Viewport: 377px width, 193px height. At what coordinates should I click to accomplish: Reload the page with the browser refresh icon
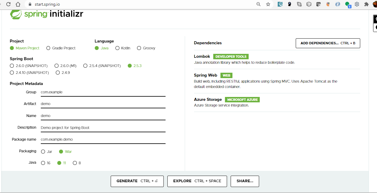[x=8, y=4]
